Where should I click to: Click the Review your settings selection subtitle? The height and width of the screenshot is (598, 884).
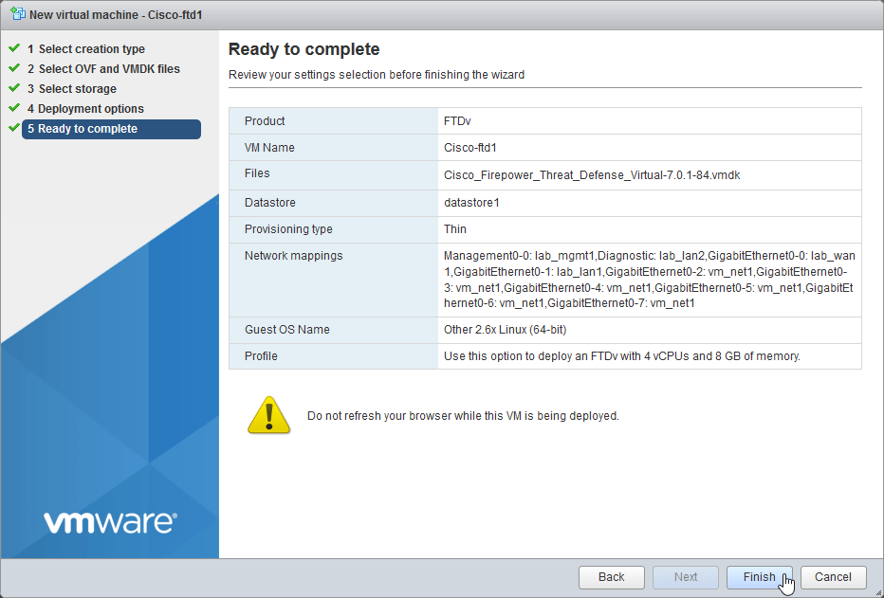pyautogui.click(x=376, y=75)
